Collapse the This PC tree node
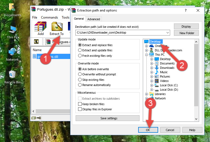This screenshot has height=142, width=210. 146,55
